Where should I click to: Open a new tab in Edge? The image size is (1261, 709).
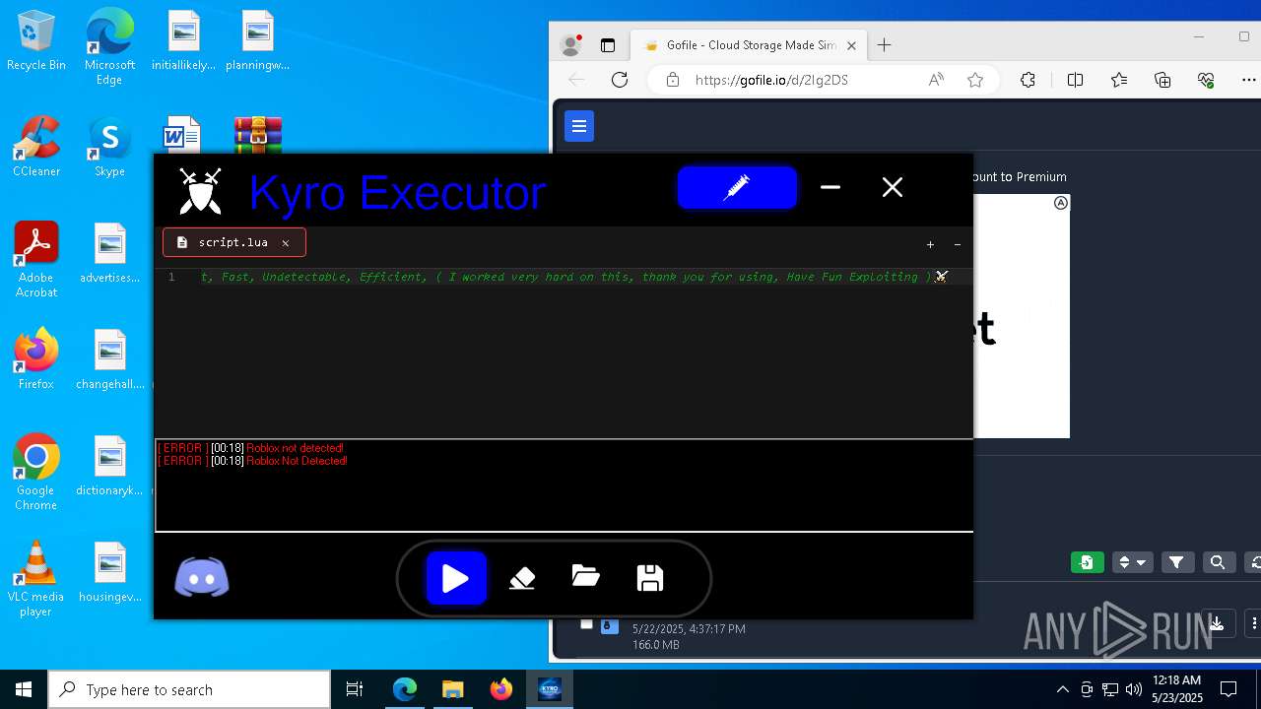(885, 44)
